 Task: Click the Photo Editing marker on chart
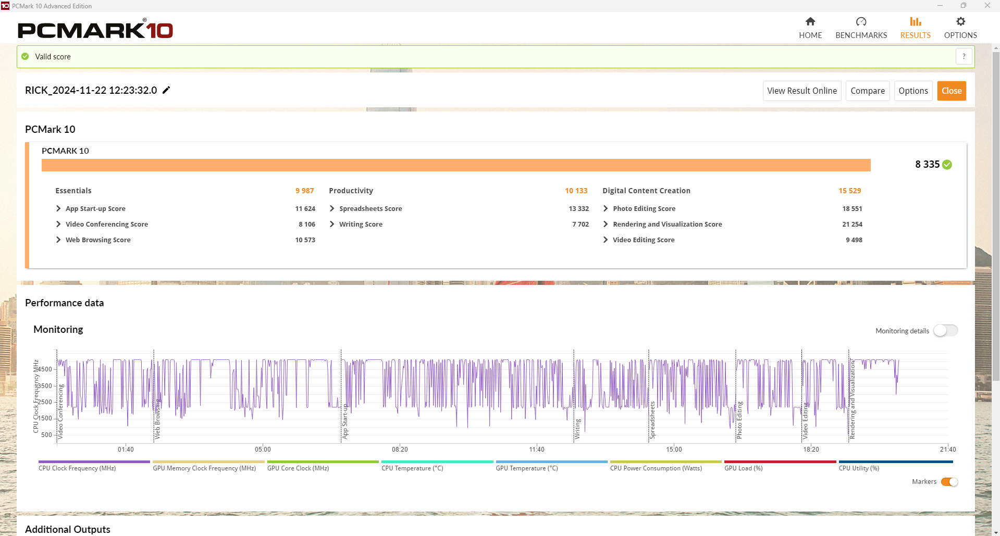[x=739, y=420]
